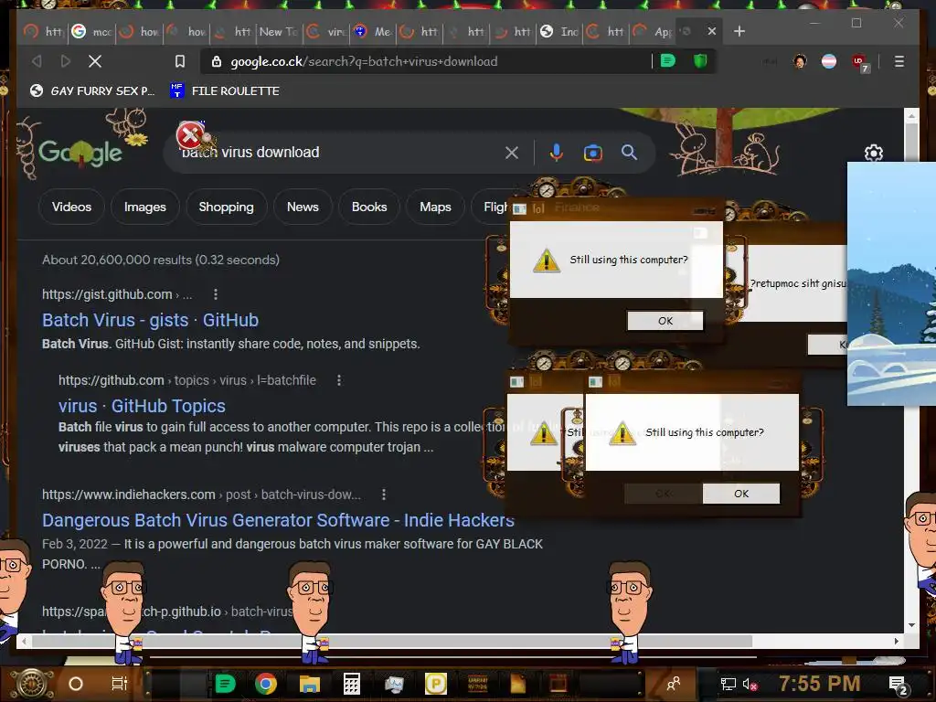936x702 pixels.
Task: Focus the google.co.ck address bar
Action: [x=430, y=61]
